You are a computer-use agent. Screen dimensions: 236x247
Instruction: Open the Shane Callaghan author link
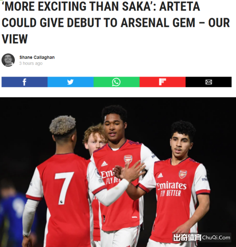pyautogui.click(x=37, y=58)
